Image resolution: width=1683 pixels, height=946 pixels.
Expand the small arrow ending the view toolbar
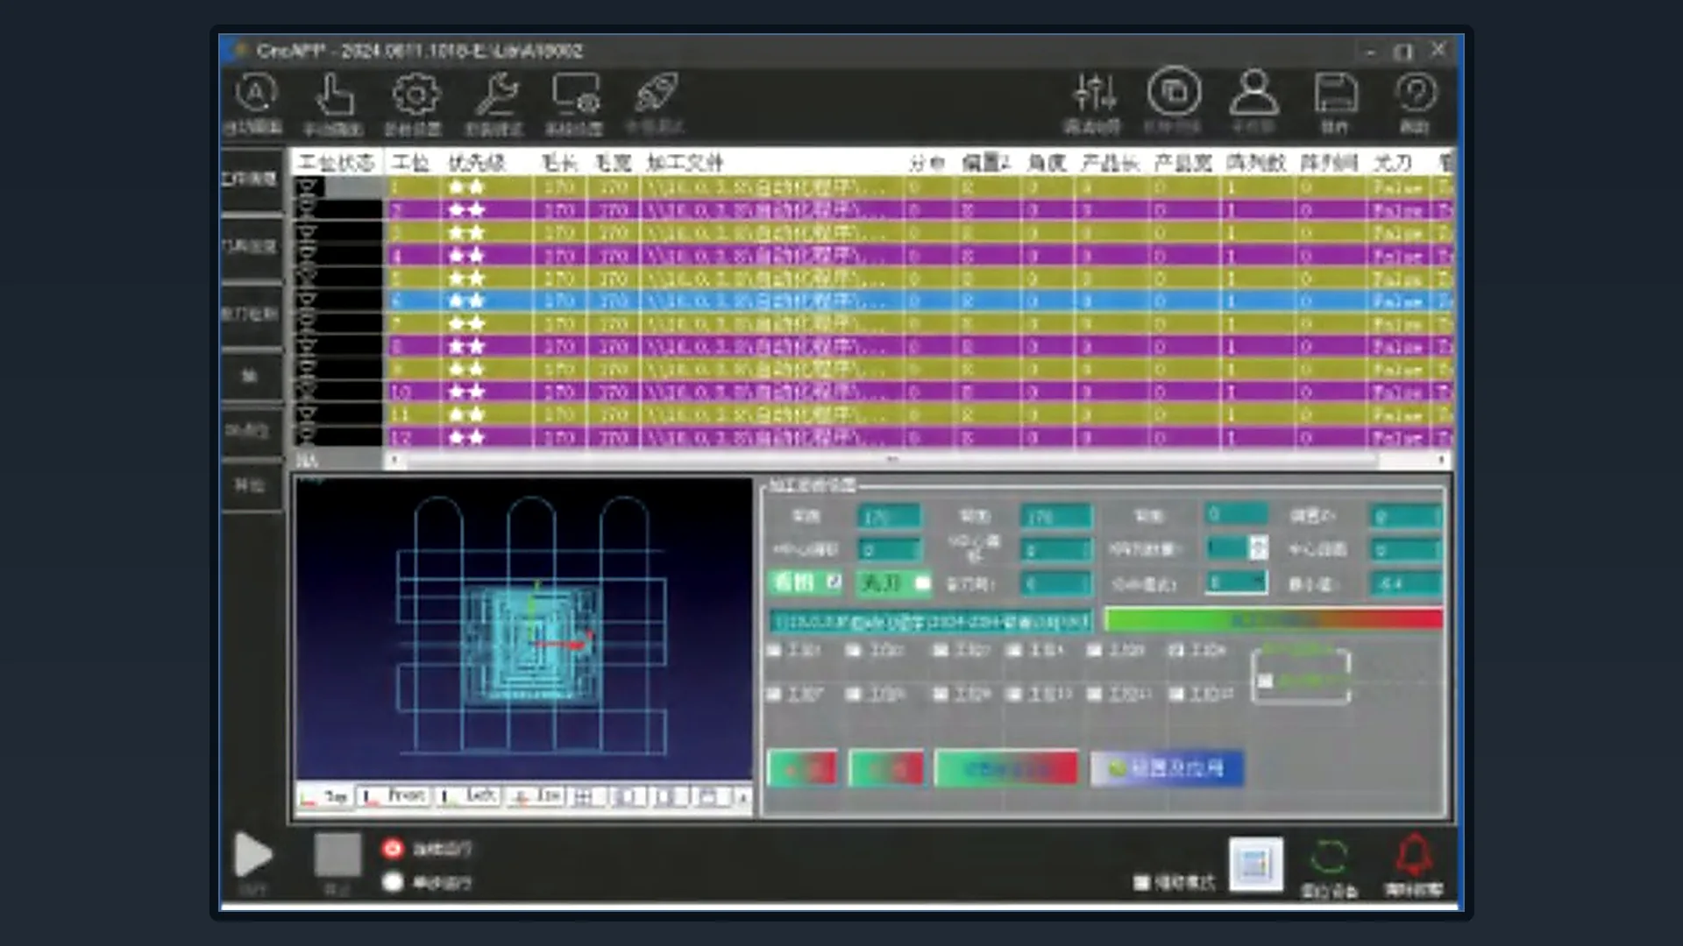(742, 797)
